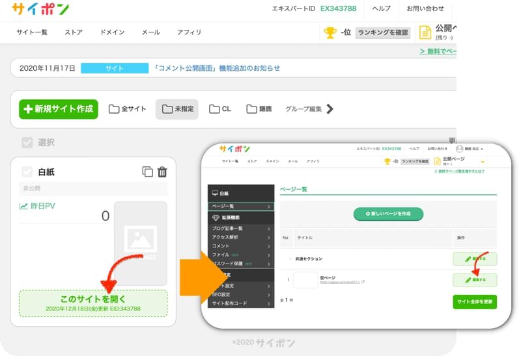
Task: Open ページ一覧 in the inset sidebar
Action: 241,206
